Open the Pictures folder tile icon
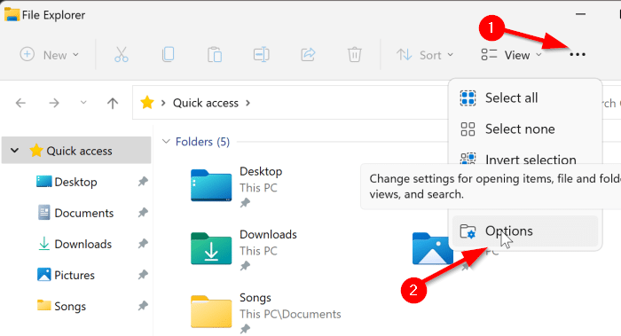This screenshot has height=336, width=621. [432, 248]
